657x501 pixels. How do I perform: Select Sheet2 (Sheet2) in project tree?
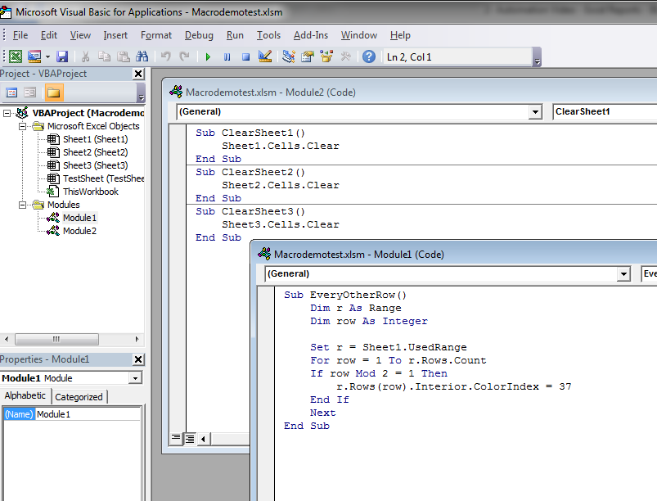[95, 152]
